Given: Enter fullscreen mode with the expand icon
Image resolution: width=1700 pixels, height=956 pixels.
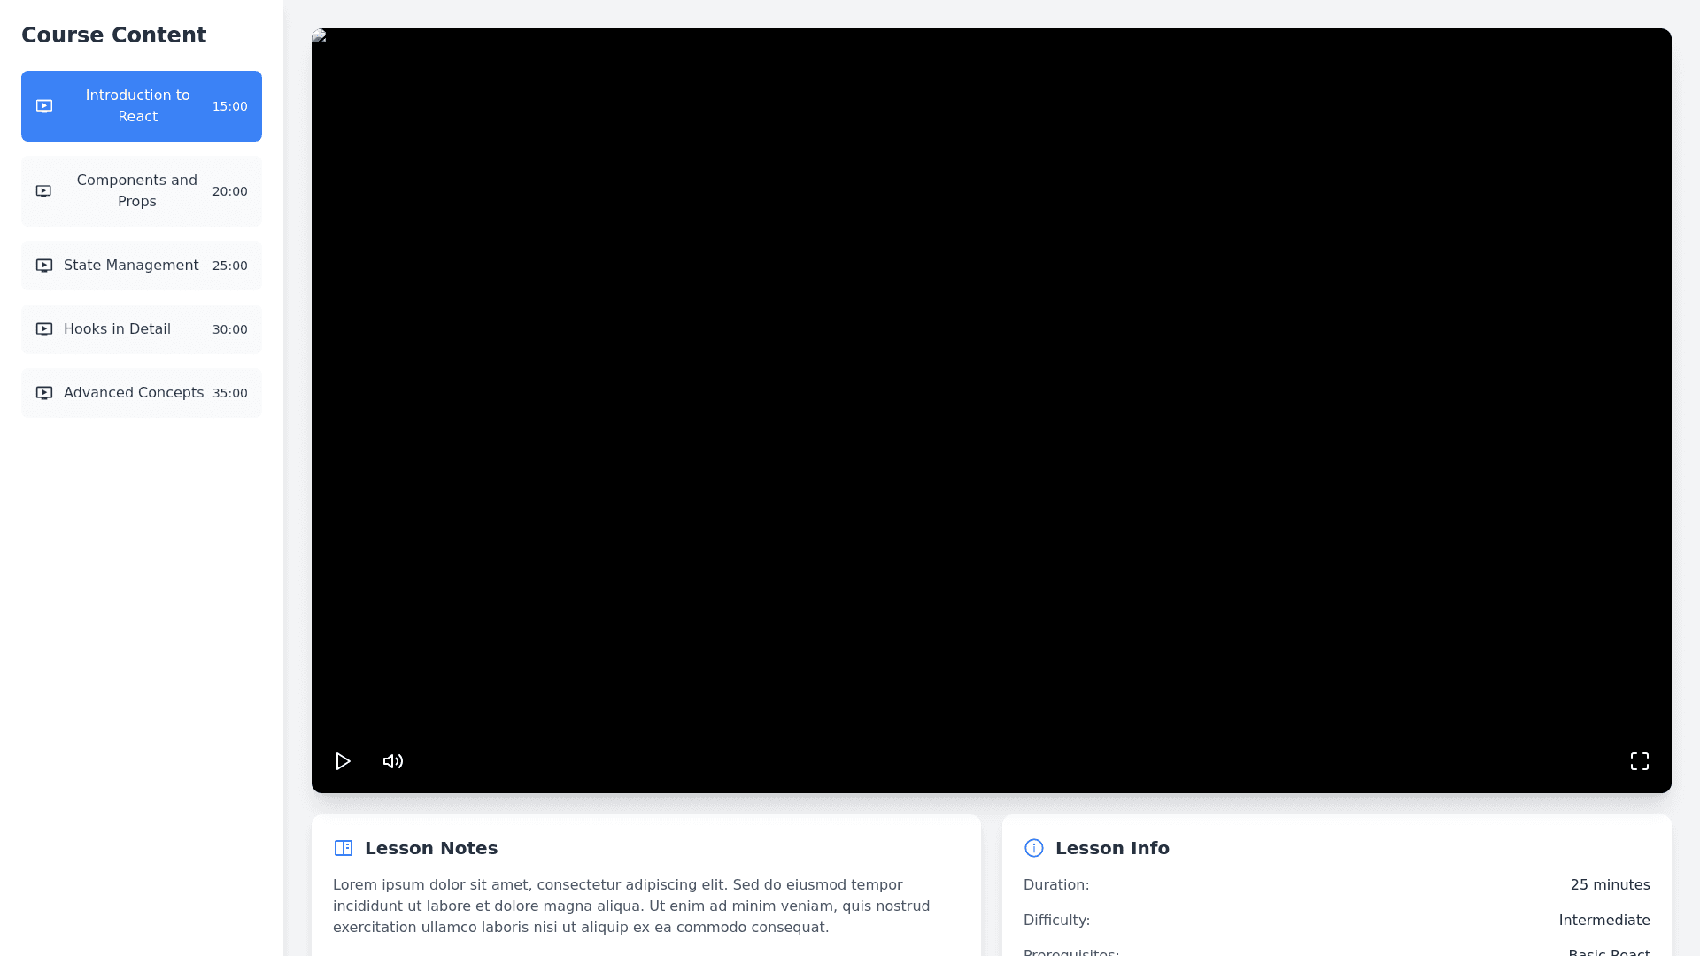Looking at the screenshot, I should tap(1640, 761).
